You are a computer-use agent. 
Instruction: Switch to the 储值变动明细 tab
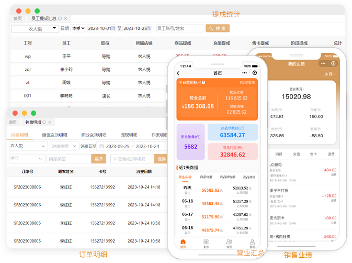pyautogui.click(x=54, y=135)
